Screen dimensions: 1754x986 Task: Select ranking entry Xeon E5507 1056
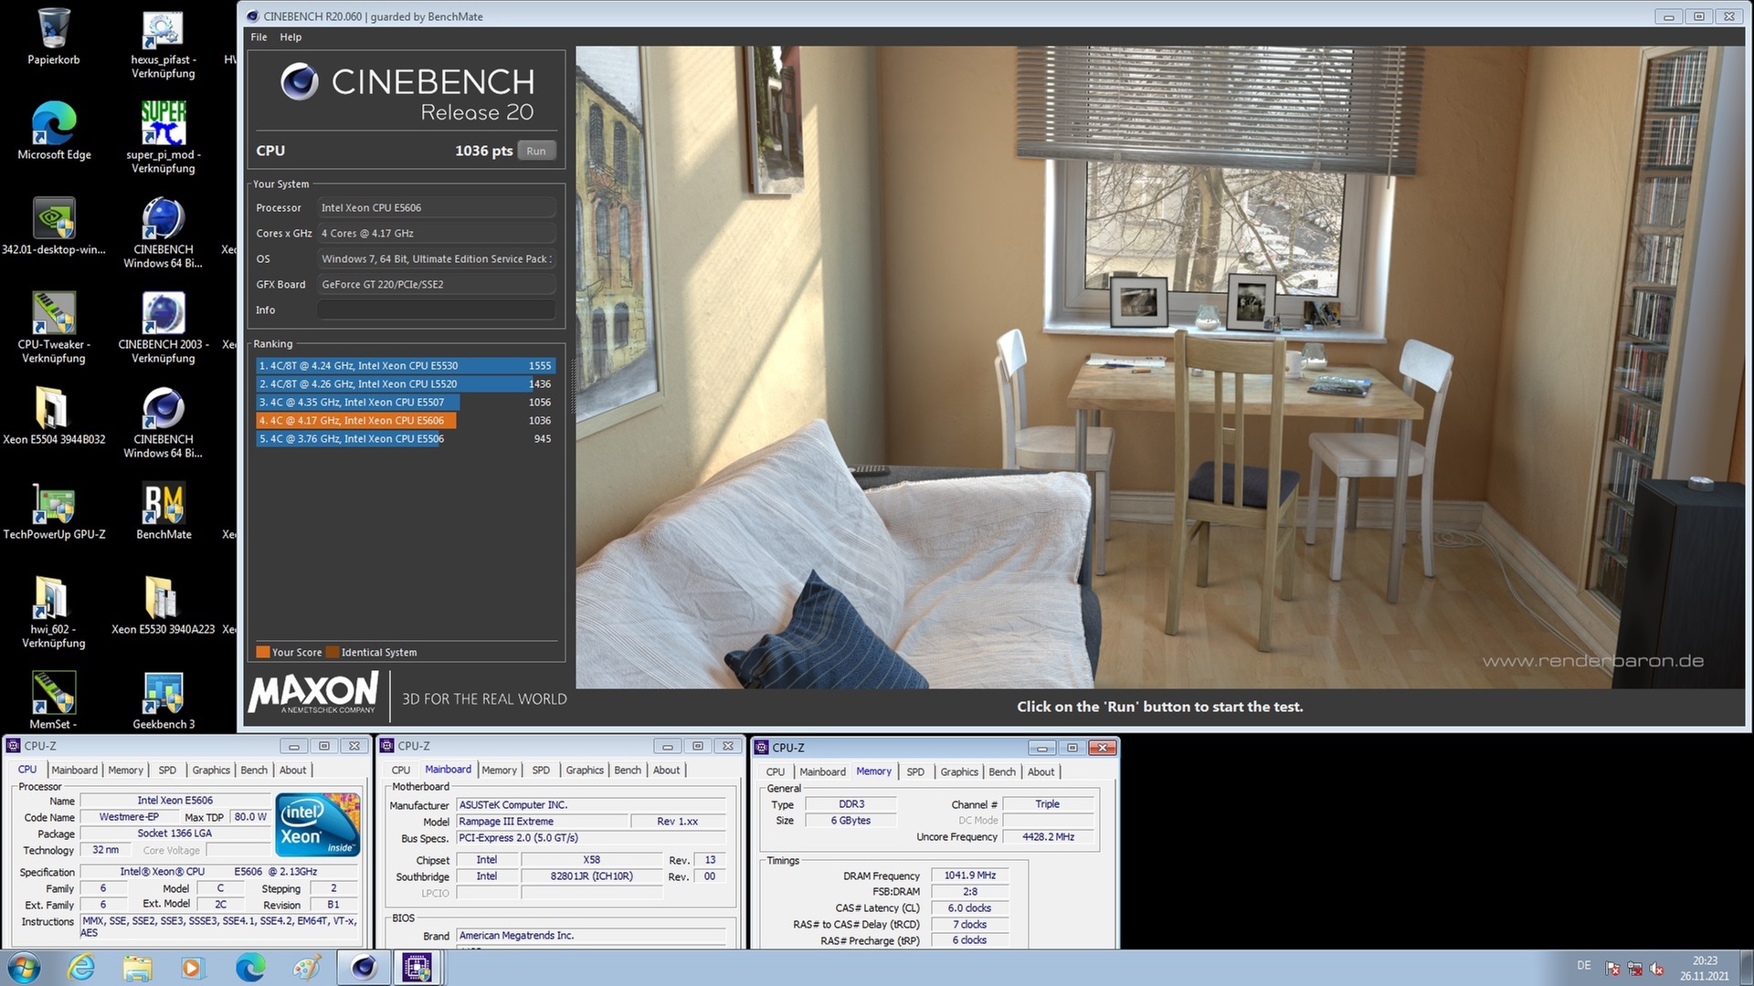406,403
